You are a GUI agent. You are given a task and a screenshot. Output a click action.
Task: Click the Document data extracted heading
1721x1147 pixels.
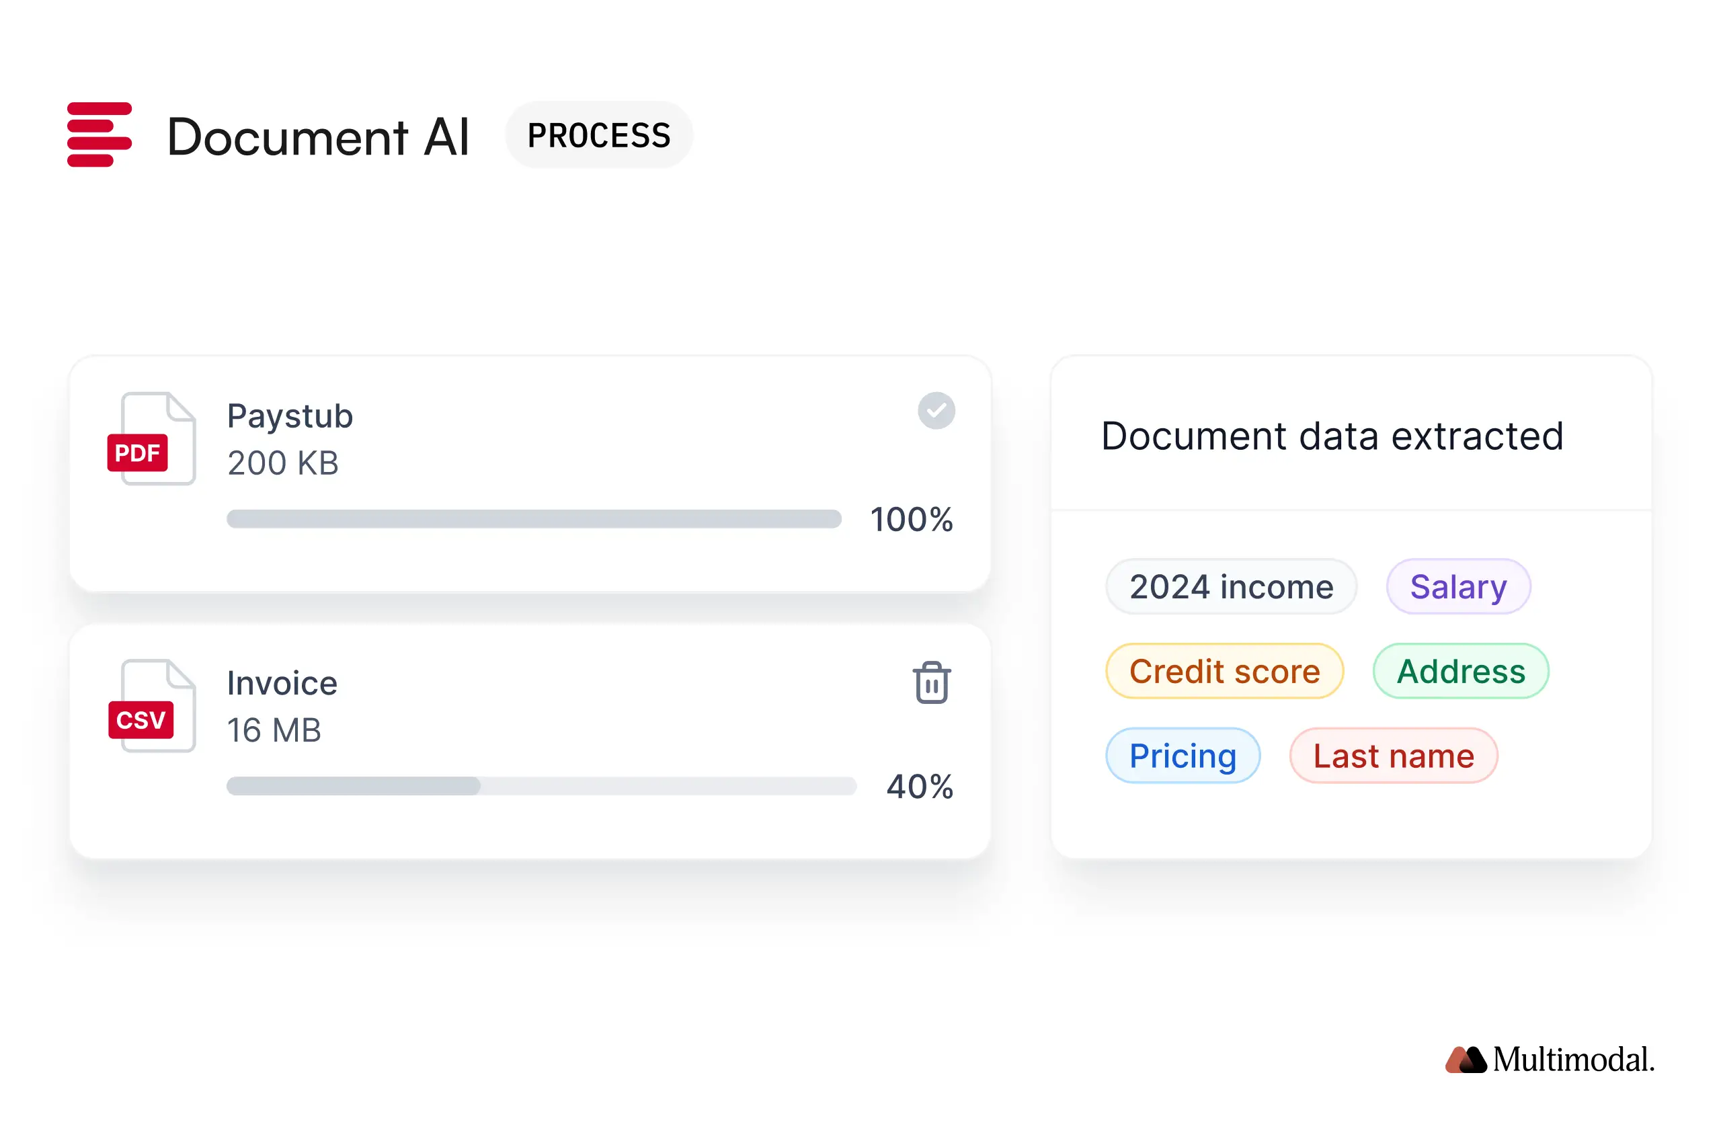click(1331, 436)
